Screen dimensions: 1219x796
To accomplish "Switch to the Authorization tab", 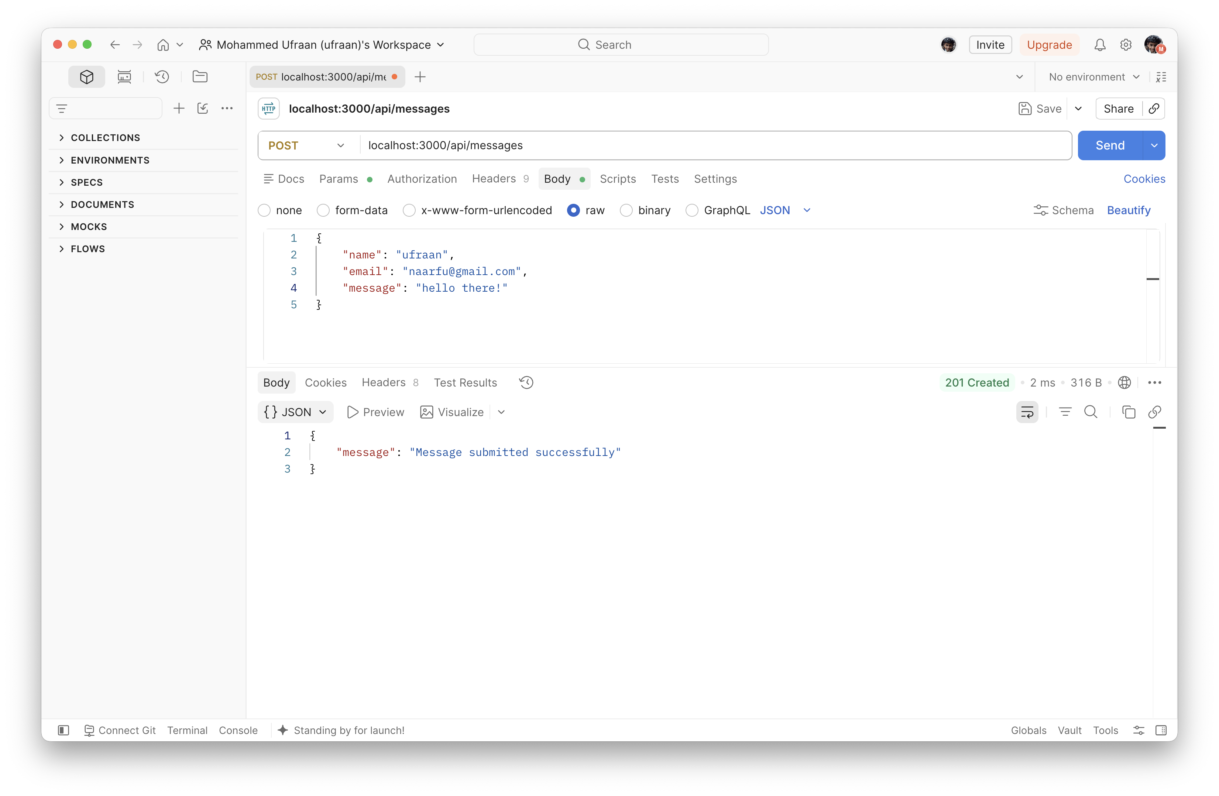I will coord(422,179).
